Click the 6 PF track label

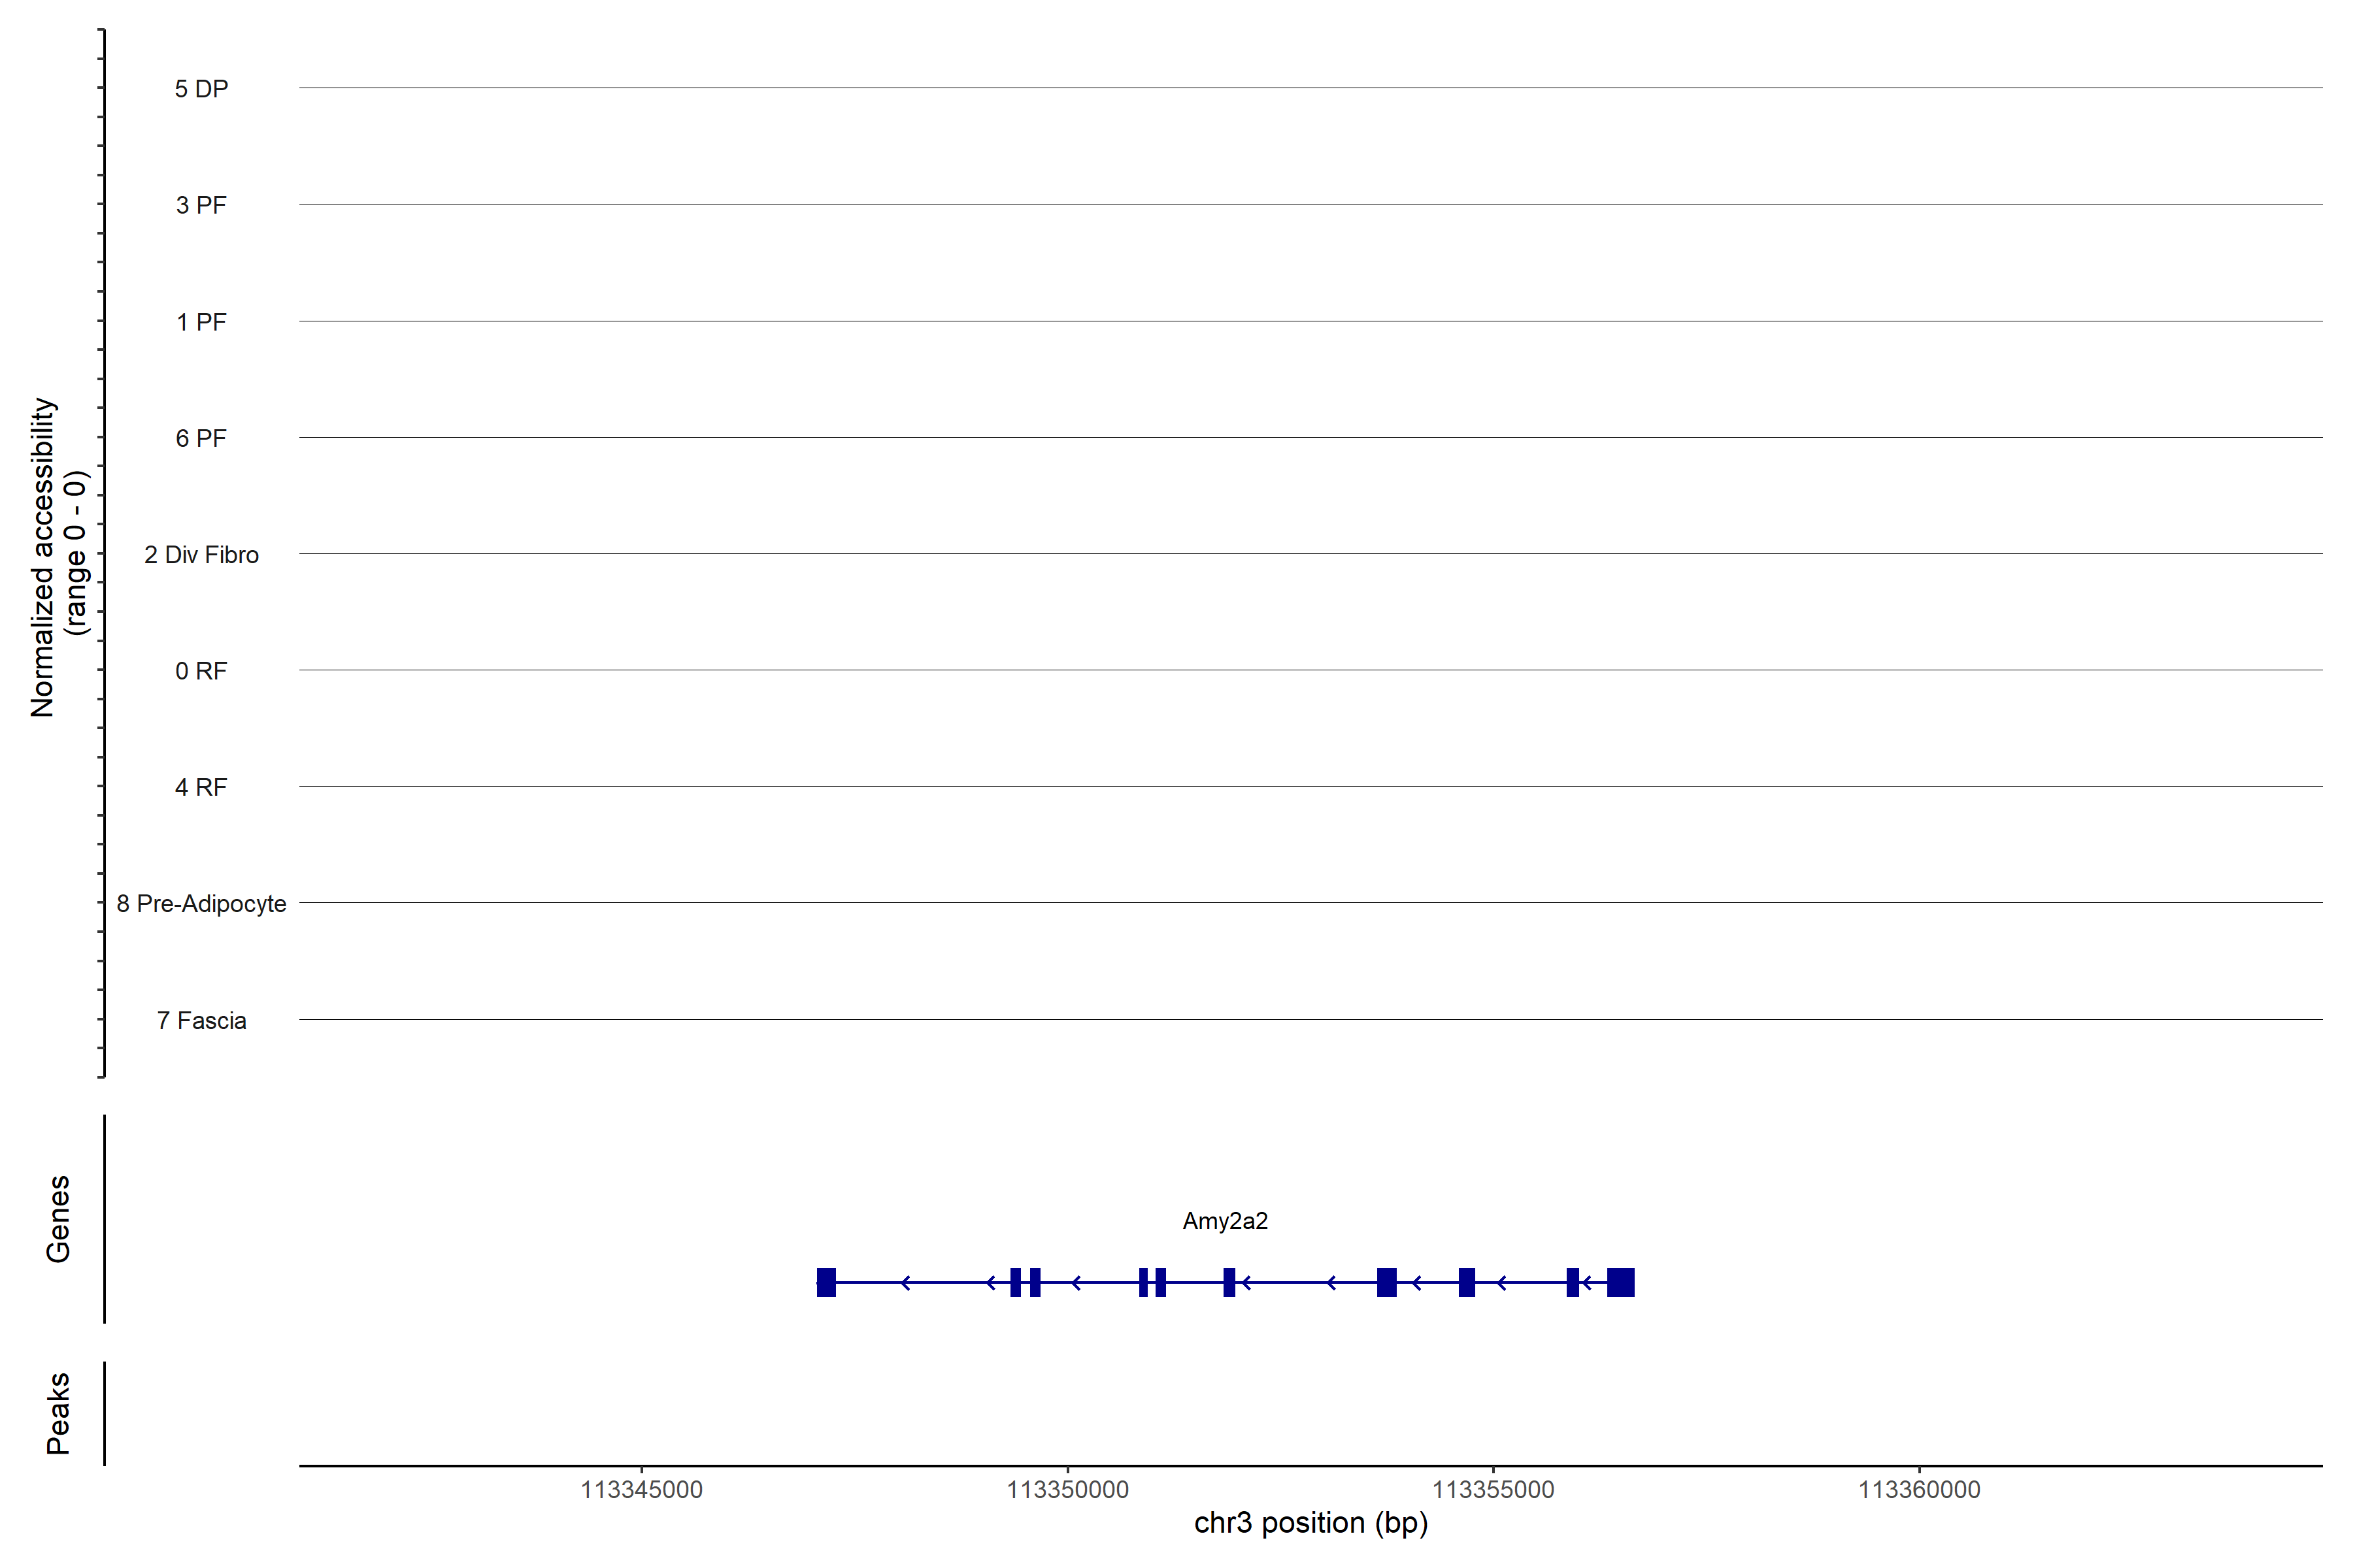pyautogui.click(x=201, y=438)
